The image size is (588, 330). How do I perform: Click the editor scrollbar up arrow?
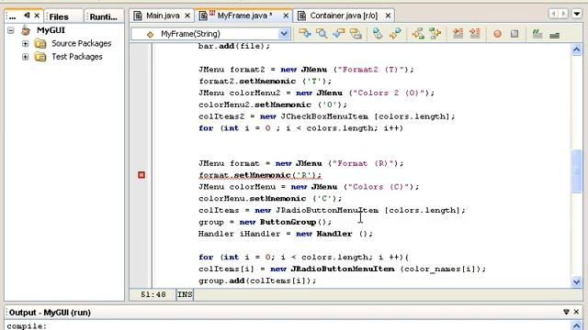click(577, 49)
